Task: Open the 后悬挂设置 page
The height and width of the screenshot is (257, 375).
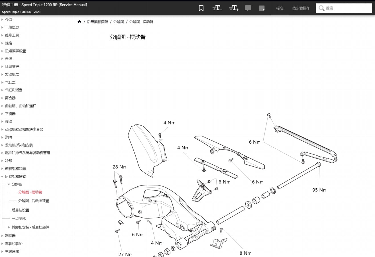Action: (20, 210)
